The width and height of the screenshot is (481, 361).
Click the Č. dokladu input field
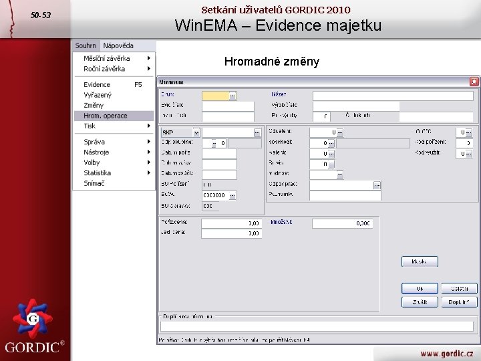pyautogui.click(x=436, y=116)
